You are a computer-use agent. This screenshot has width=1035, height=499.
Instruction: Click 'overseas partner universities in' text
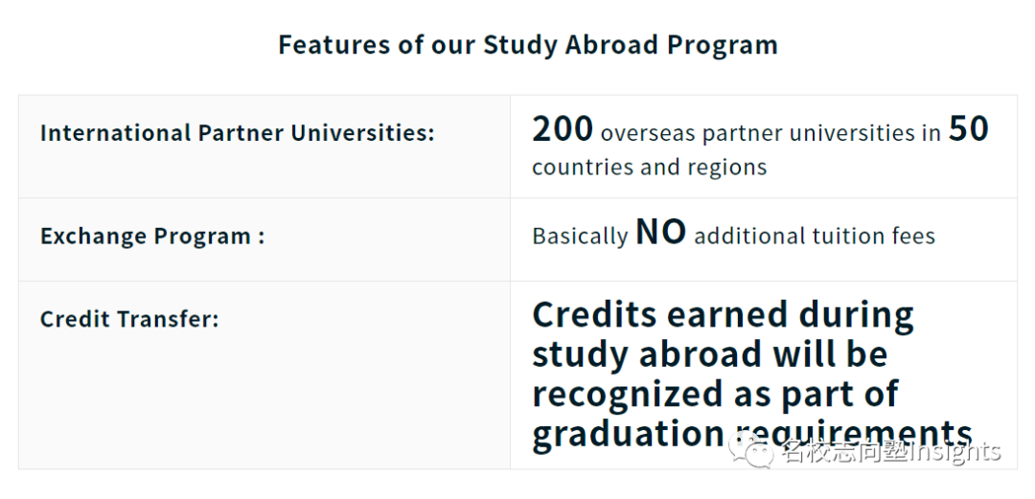click(770, 133)
